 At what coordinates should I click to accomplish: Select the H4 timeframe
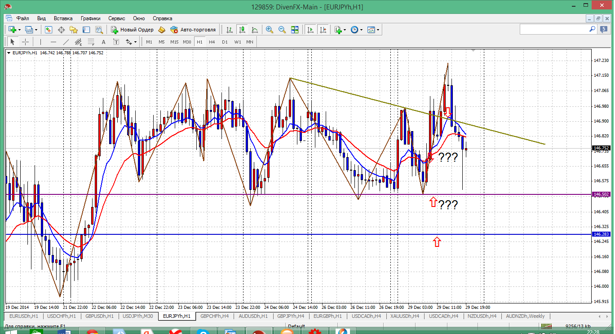point(212,42)
